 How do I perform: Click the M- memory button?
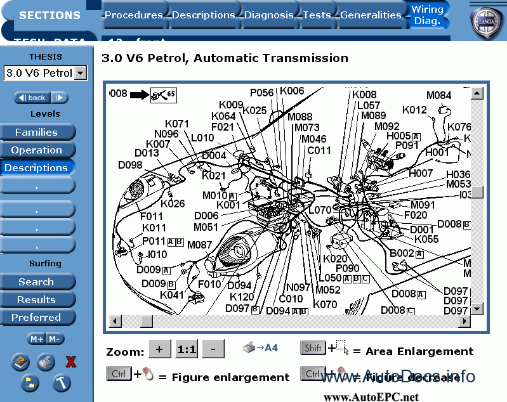click(55, 339)
